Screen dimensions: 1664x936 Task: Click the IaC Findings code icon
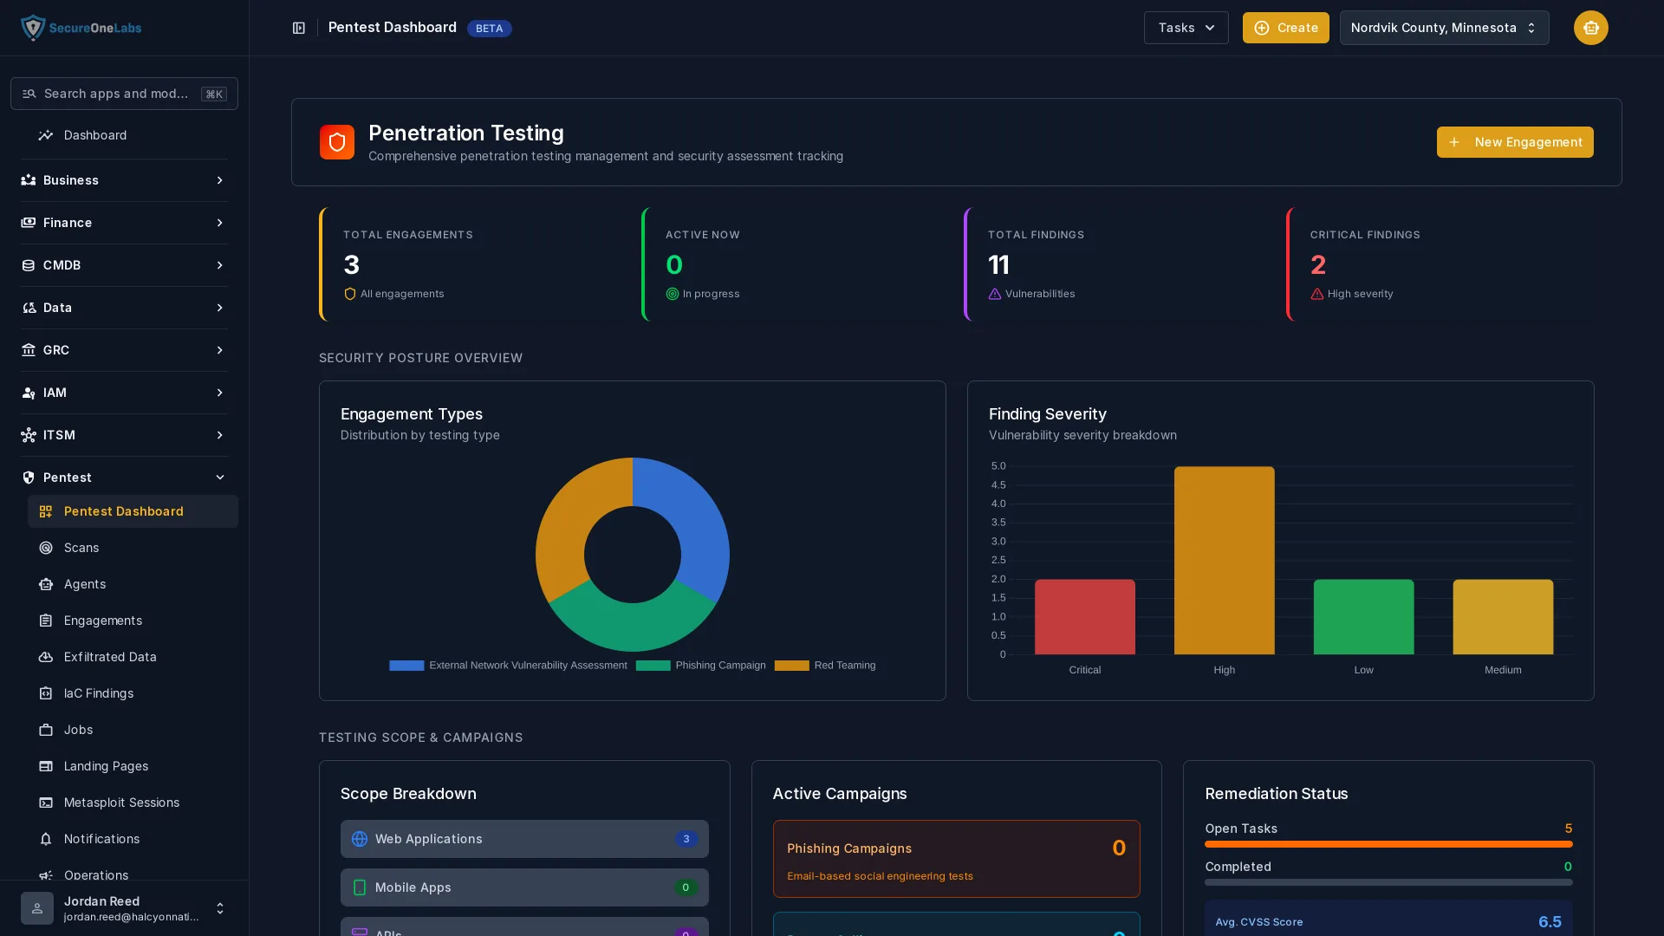pos(46,693)
